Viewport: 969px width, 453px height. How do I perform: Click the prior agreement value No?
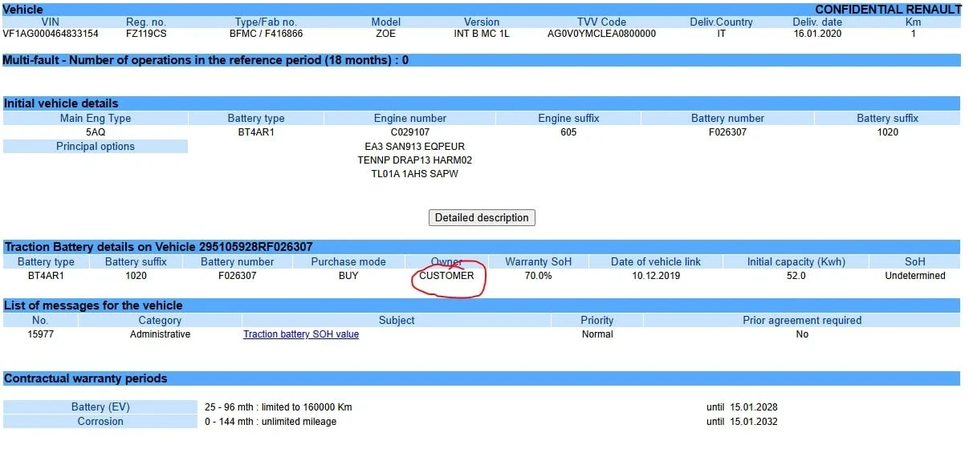pyautogui.click(x=802, y=334)
